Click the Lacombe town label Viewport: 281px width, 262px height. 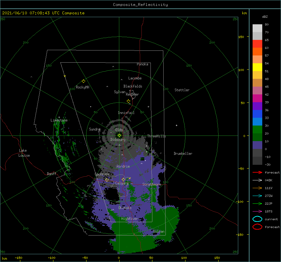[x=135, y=78]
